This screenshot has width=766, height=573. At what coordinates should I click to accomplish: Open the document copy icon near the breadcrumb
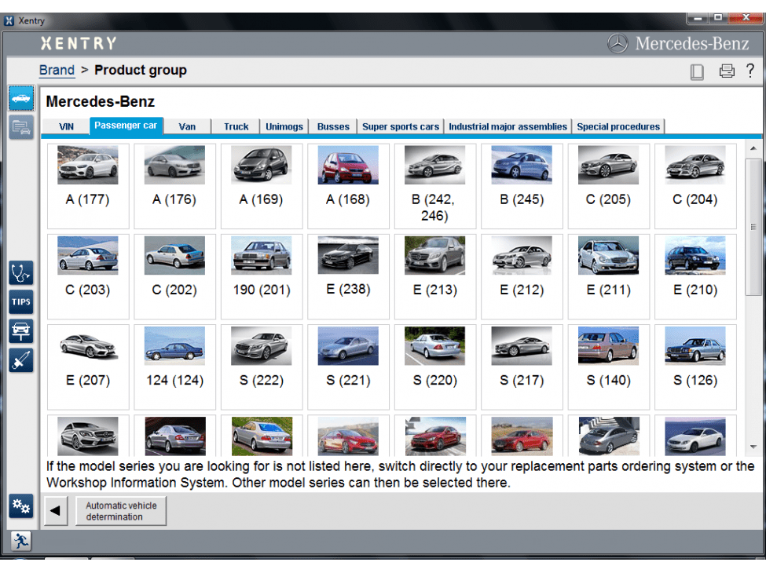697,71
